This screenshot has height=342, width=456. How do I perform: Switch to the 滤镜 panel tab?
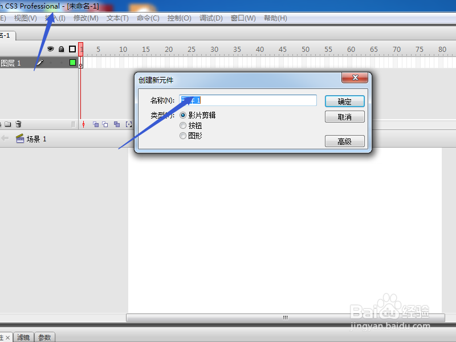(23, 337)
